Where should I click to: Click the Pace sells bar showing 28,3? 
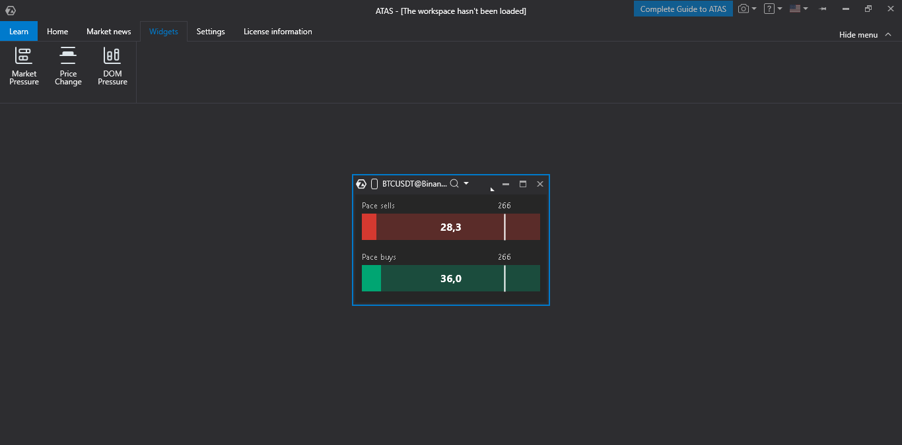(451, 227)
